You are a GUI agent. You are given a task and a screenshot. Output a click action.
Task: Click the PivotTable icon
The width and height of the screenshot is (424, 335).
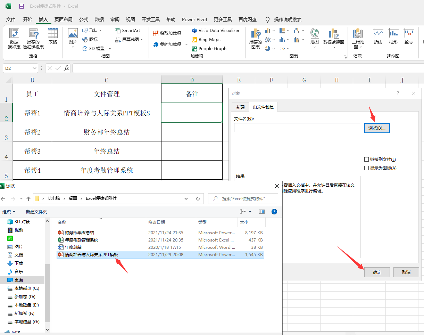pos(14,39)
